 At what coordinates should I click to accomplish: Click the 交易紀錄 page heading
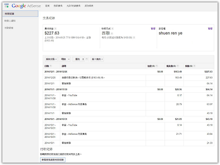pyautogui.click(x=49, y=18)
